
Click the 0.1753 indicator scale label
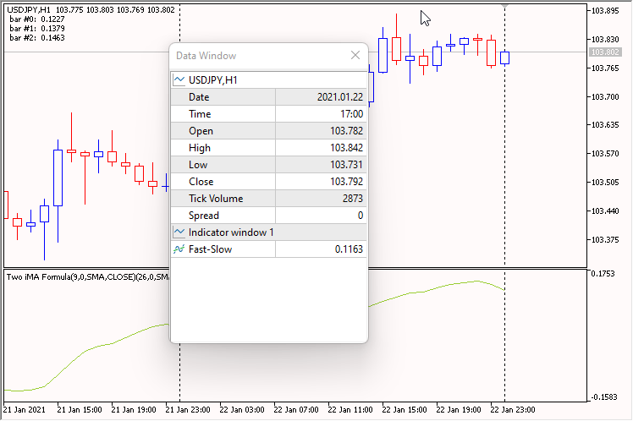pyautogui.click(x=603, y=274)
